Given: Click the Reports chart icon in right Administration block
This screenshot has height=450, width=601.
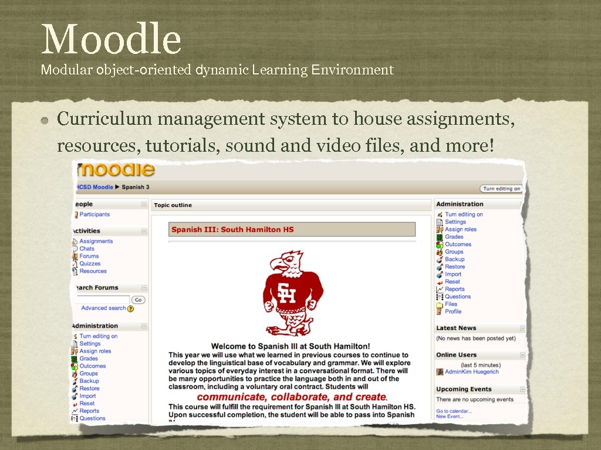Looking at the screenshot, I should click(440, 289).
